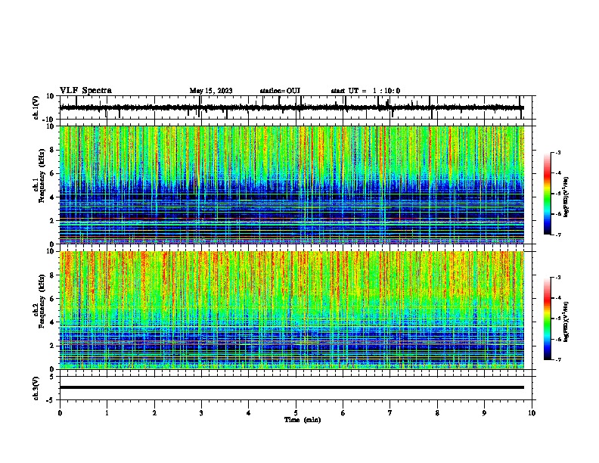Screen dimensions: 599x463
Task: Click the "8" kHz tick on ch.2 spectrogram
Action: click(x=53, y=275)
